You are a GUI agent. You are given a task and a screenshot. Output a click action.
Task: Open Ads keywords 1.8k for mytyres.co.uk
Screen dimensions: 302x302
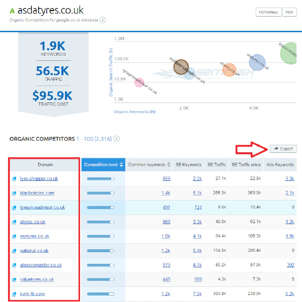point(289,236)
